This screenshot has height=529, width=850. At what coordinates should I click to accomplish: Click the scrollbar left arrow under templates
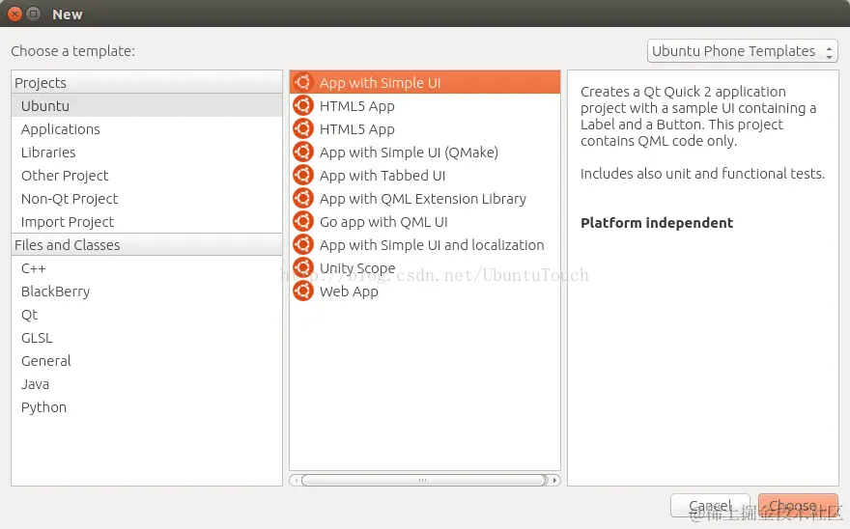(x=296, y=480)
